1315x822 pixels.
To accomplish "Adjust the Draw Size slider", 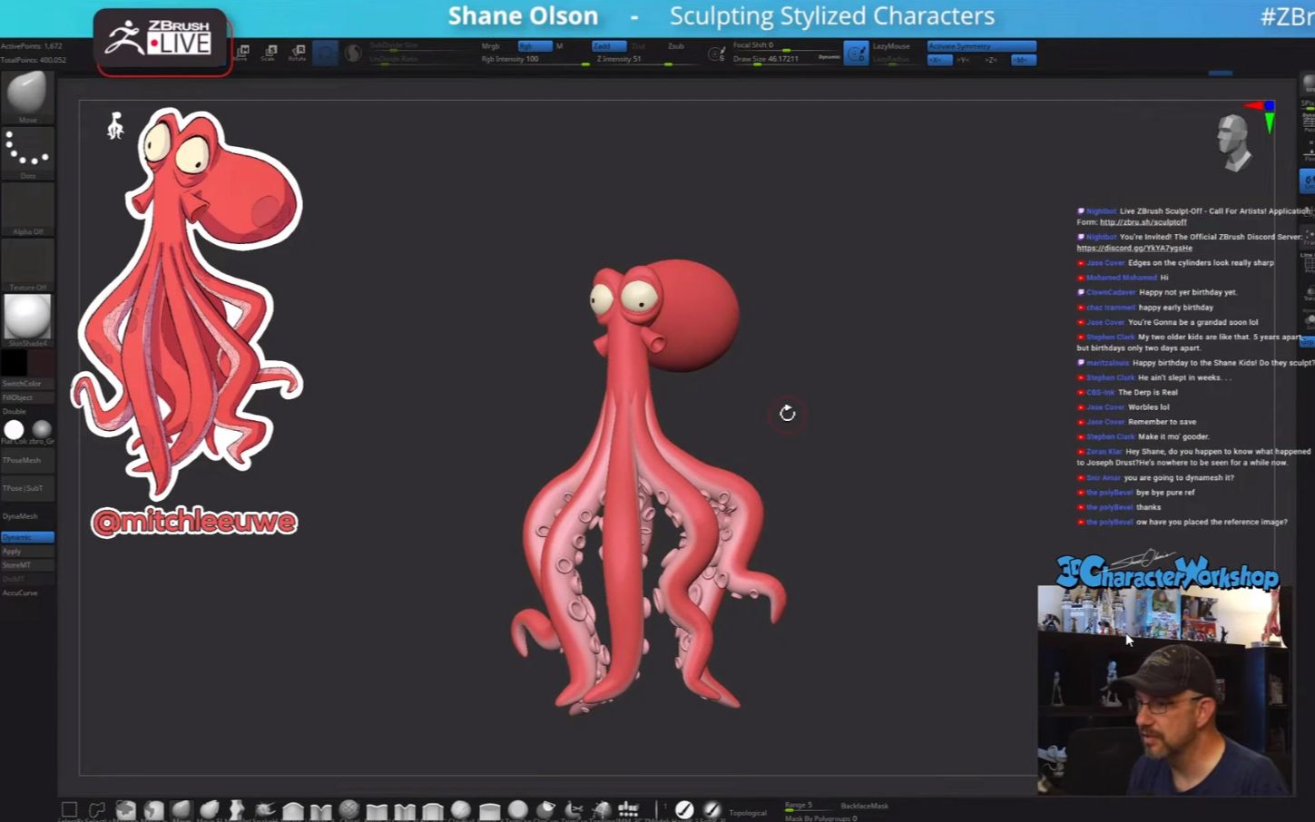I will coord(773,60).
